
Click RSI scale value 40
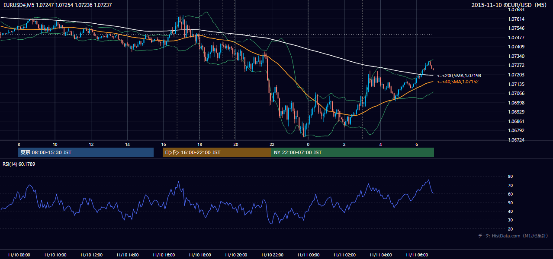510,211
